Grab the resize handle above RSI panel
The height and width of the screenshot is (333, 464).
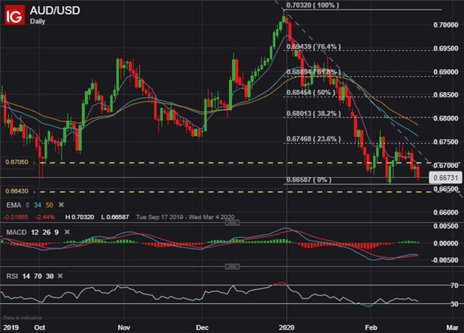click(232, 266)
